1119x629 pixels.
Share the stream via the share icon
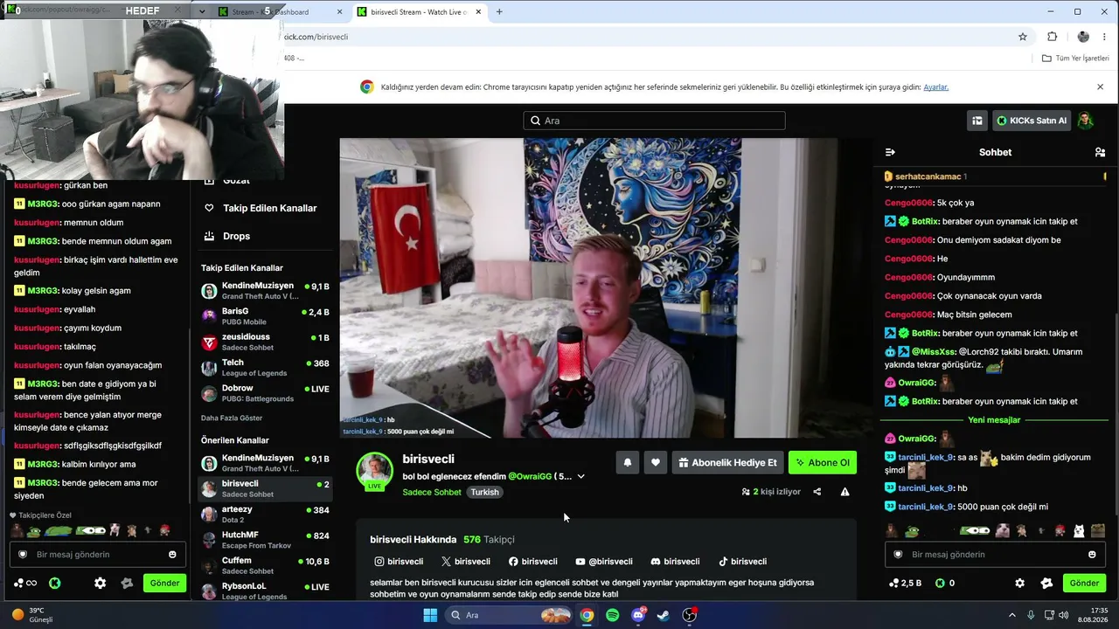[x=817, y=492]
